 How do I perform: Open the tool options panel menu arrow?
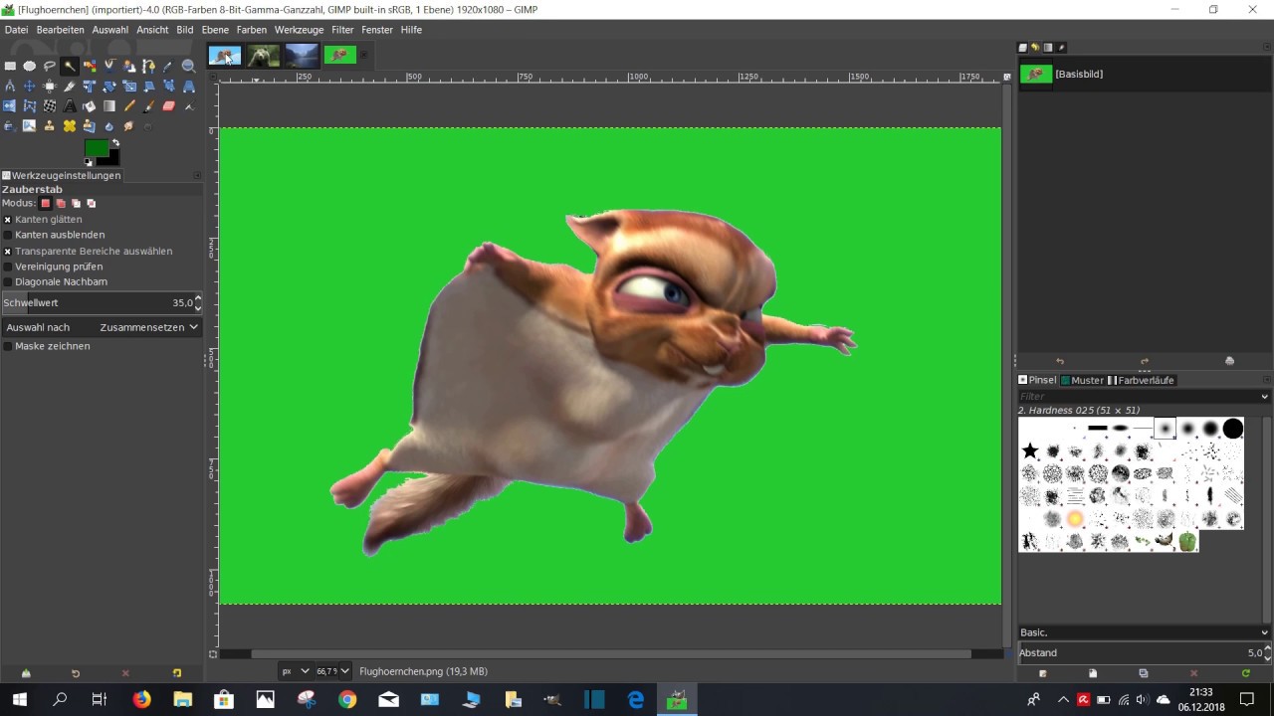197,175
